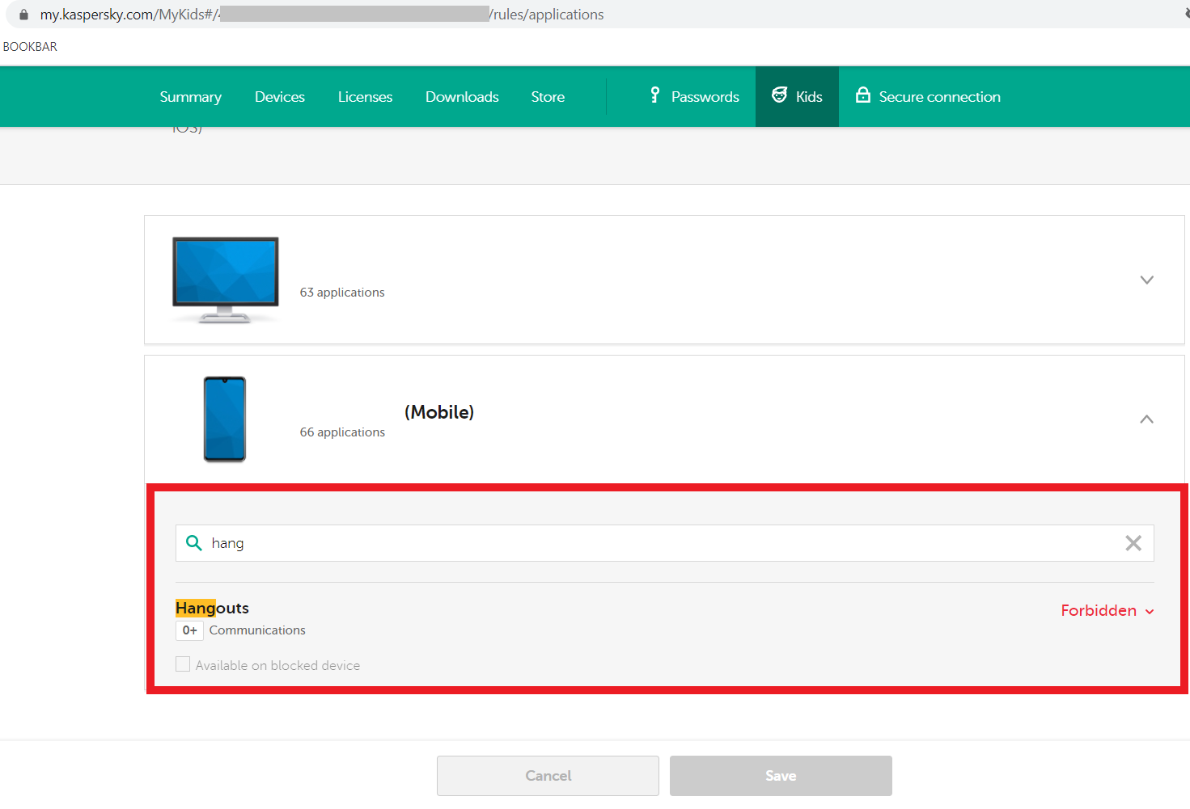Collapse the Mobile device section
The height and width of the screenshot is (809, 1190).
pyautogui.click(x=1146, y=419)
